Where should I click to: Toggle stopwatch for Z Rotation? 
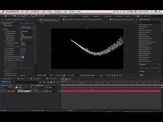point(7,53)
